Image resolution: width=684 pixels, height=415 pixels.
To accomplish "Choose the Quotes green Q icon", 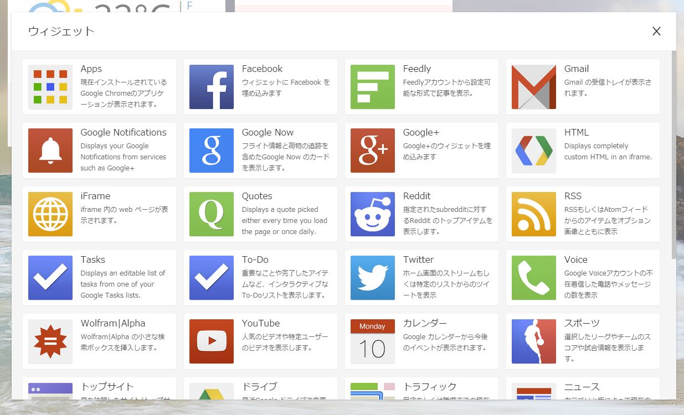I will [x=212, y=214].
